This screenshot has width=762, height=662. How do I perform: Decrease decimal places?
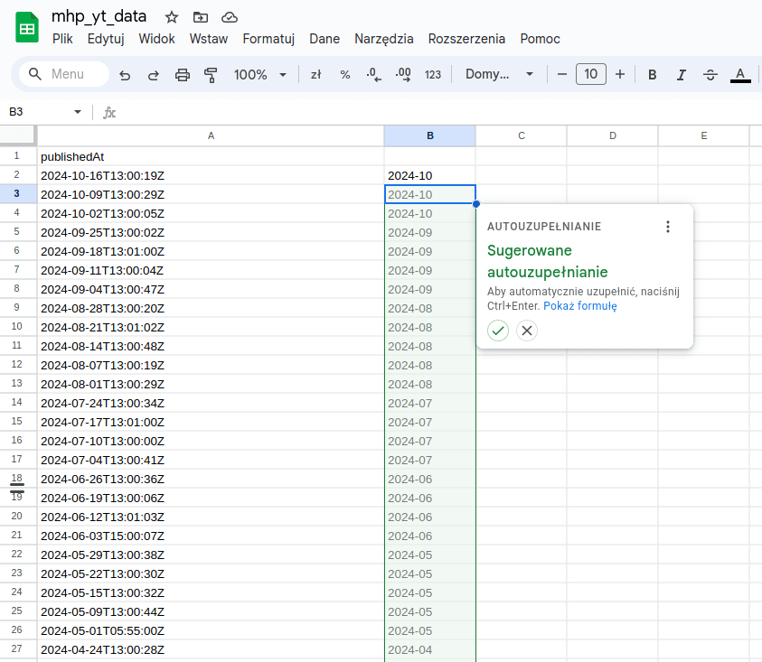pos(373,74)
